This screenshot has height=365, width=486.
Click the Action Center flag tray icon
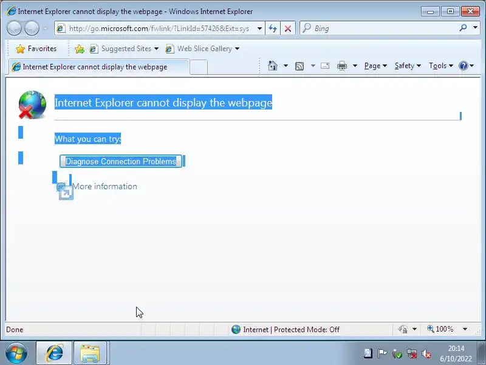[x=383, y=353]
